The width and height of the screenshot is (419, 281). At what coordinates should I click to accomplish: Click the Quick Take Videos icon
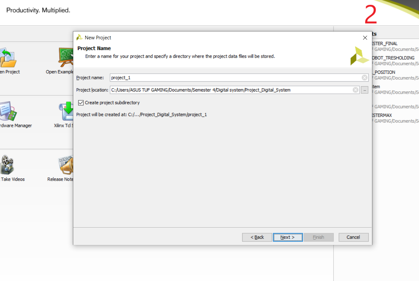click(x=7, y=165)
